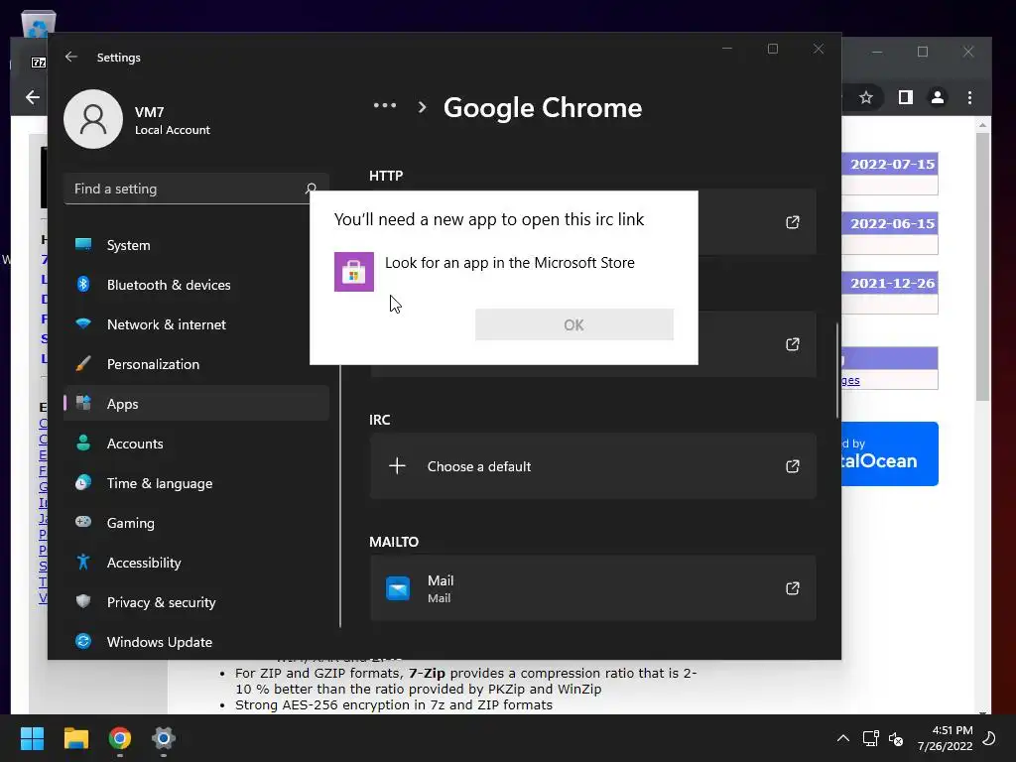Image resolution: width=1016 pixels, height=762 pixels.
Task: Click the 2022-07-15 date on webpage
Action: click(892, 164)
